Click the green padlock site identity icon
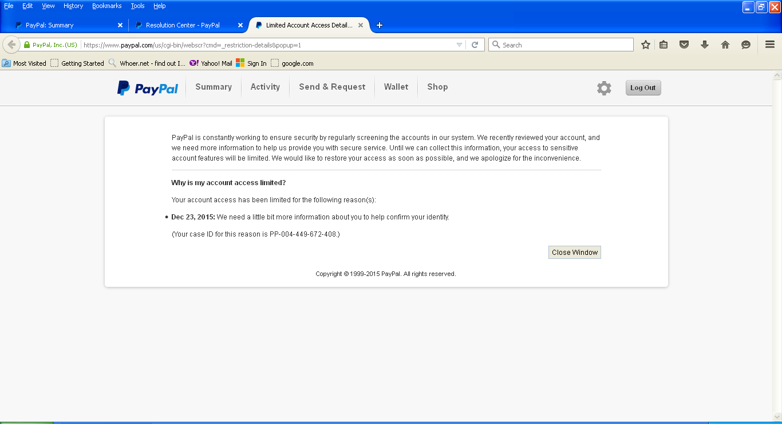The height and width of the screenshot is (424, 782). coord(26,45)
